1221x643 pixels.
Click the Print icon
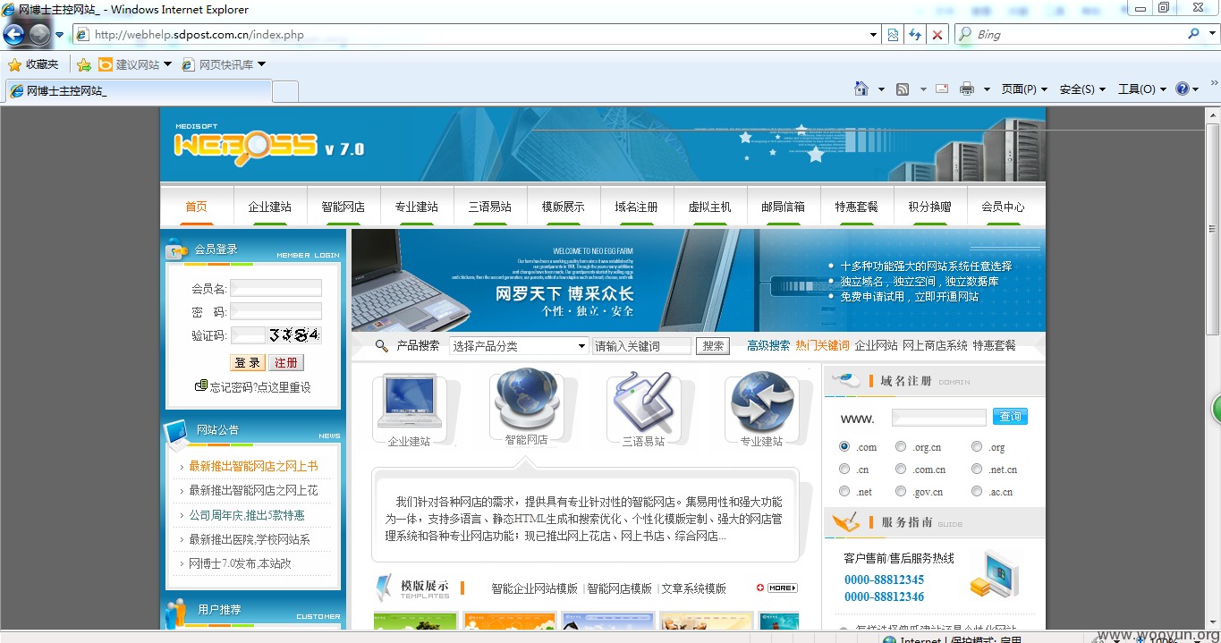(967, 89)
